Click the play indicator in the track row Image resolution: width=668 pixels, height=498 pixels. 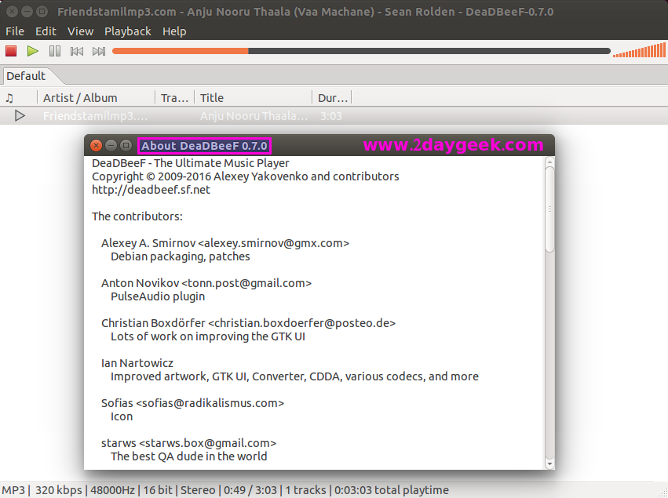point(20,116)
